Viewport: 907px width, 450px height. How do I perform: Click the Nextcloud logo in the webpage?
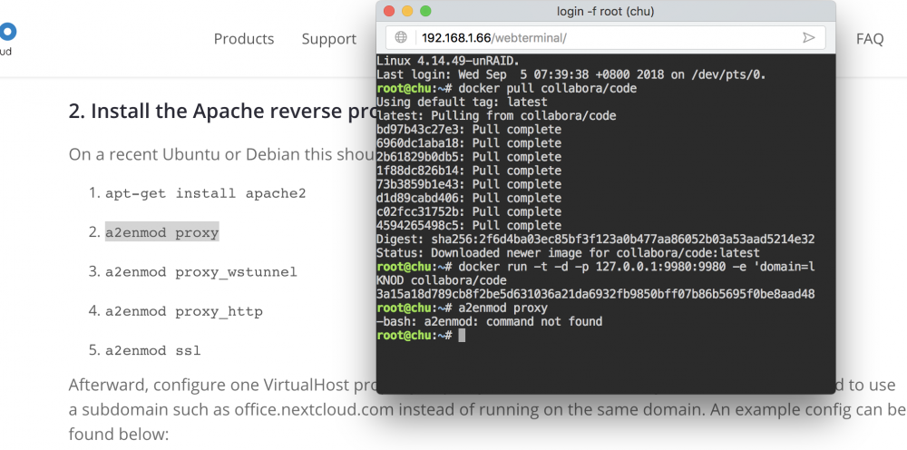click(7, 37)
